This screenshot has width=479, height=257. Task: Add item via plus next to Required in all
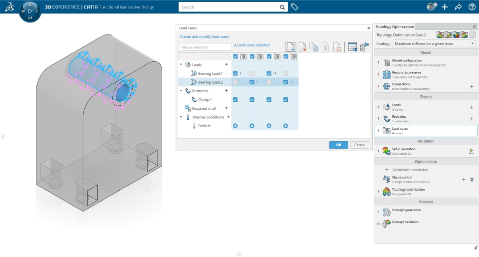click(x=227, y=108)
